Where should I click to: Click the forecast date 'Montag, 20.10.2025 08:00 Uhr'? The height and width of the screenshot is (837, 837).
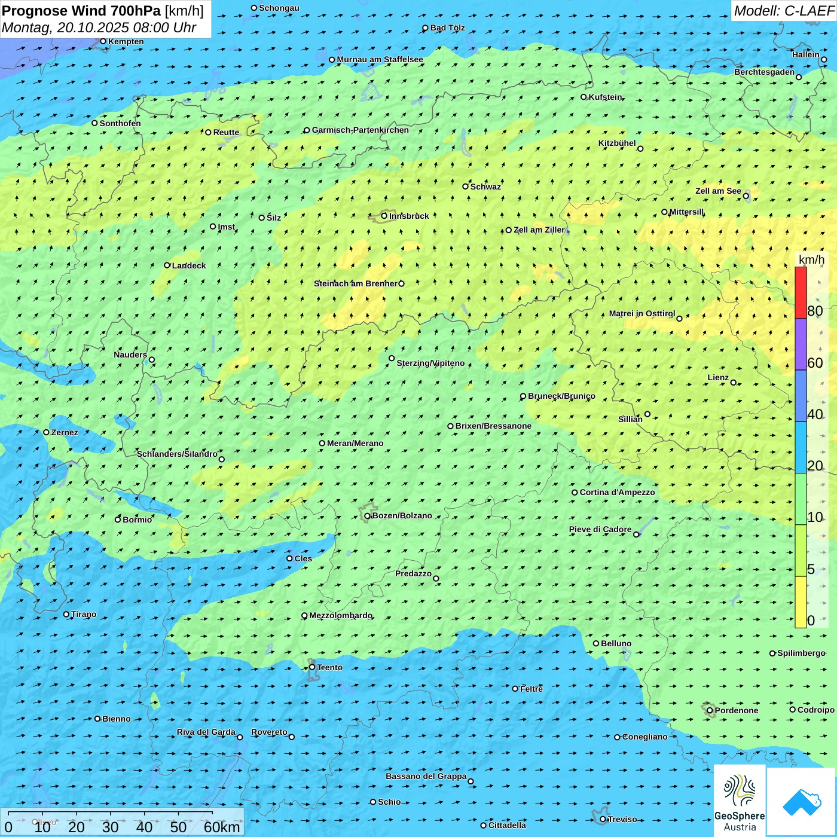(x=99, y=28)
